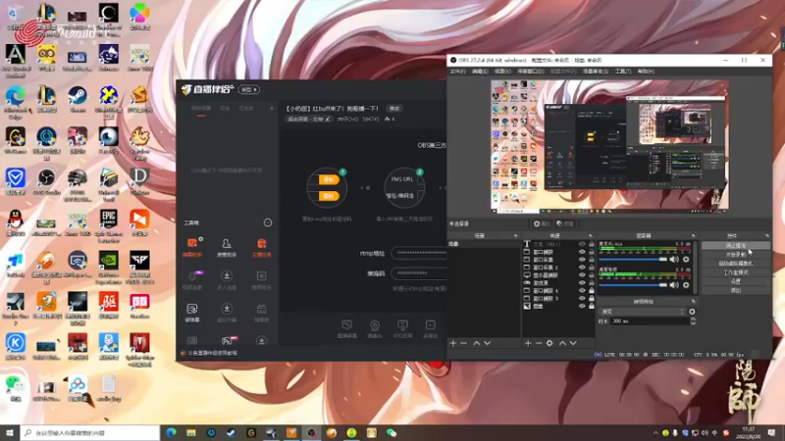Click the camera icon in Live Companion bottom bar
The width and height of the screenshot is (785, 441).
pyautogui.click(x=375, y=325)
